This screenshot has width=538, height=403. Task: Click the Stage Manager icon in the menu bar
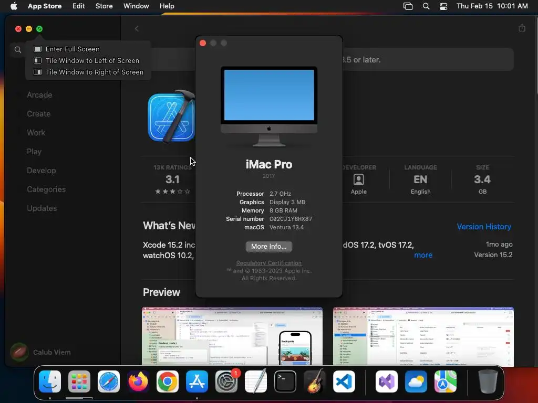pos(408,6)
